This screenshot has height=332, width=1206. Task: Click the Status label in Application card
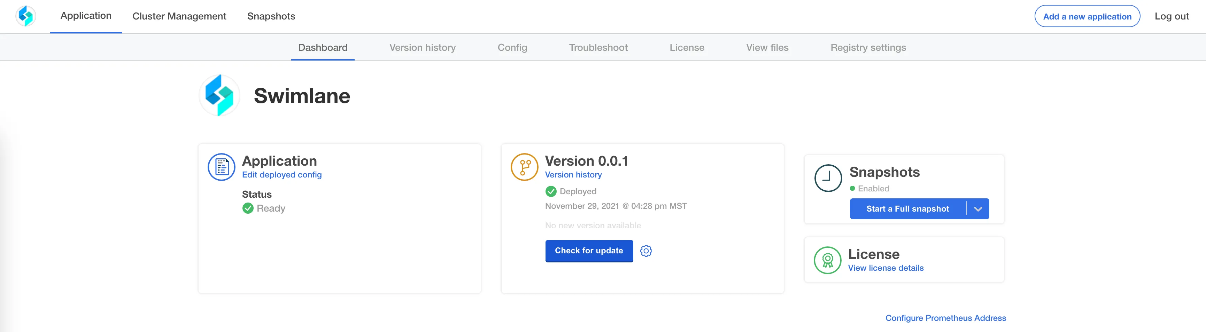pyautogui.click(x=256, y=195)
